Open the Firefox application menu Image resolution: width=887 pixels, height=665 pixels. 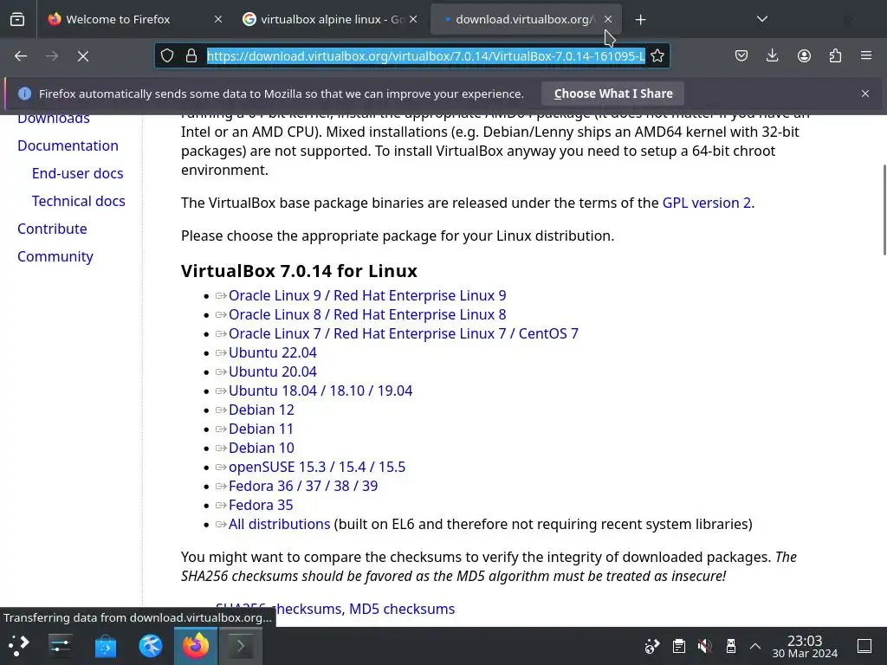(866, 56)
